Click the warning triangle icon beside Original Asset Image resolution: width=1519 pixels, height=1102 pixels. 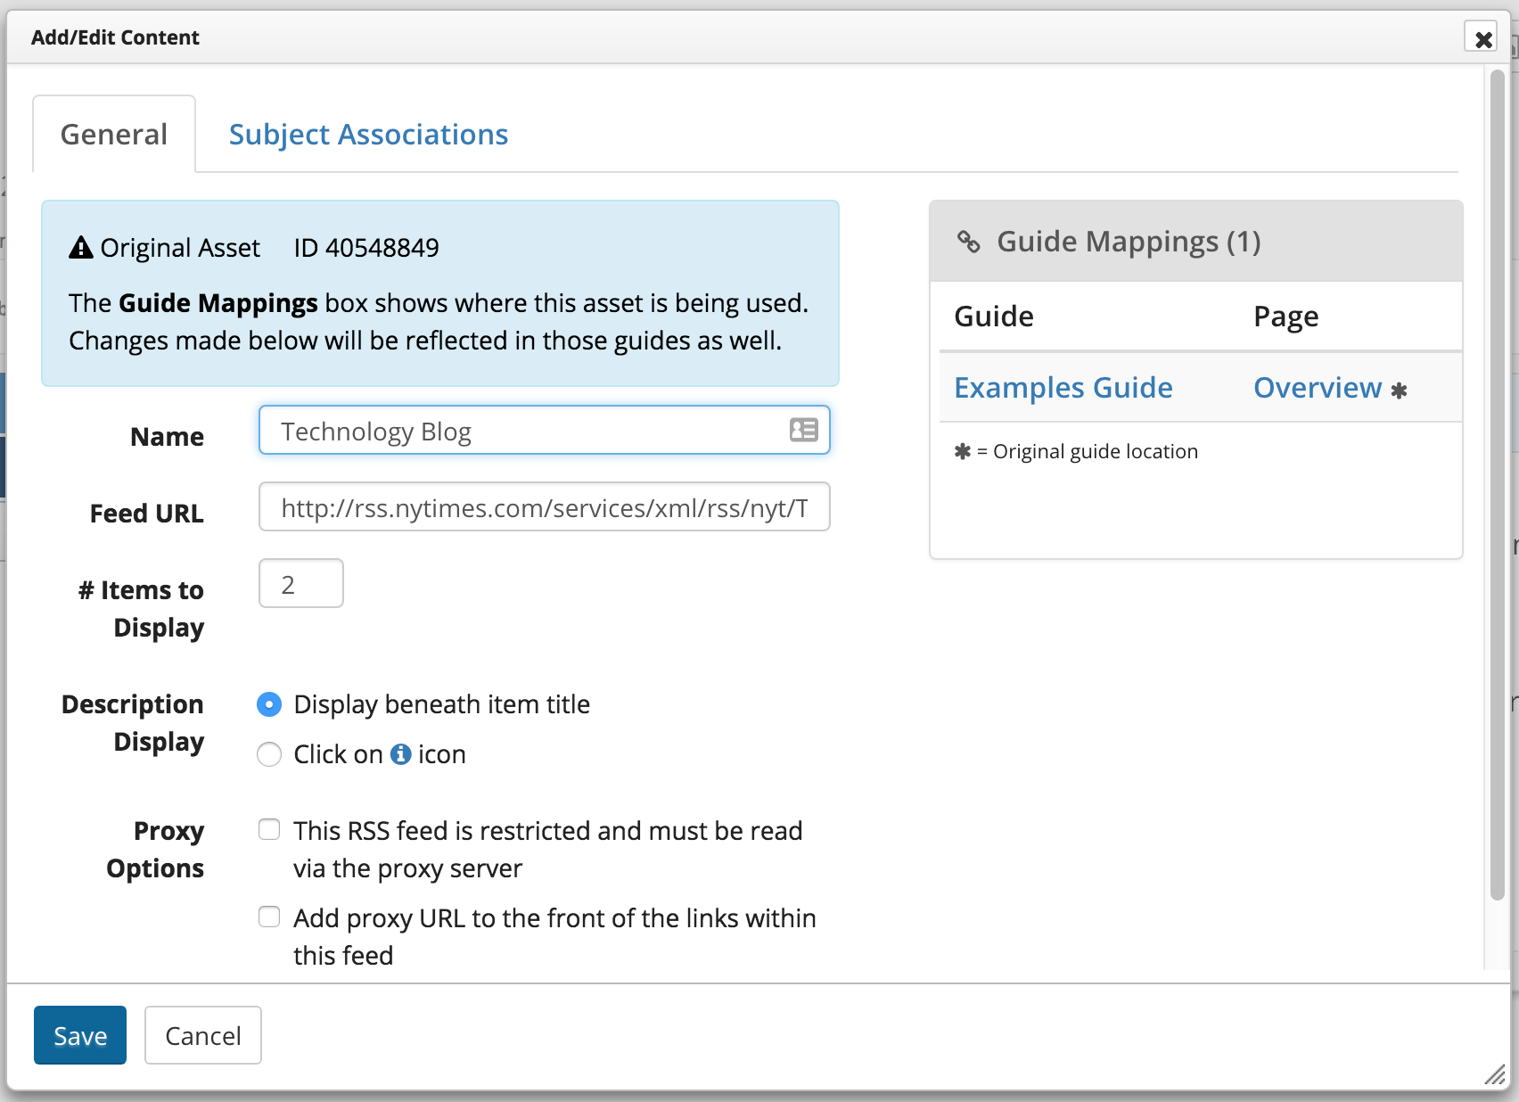click(81, 247)
